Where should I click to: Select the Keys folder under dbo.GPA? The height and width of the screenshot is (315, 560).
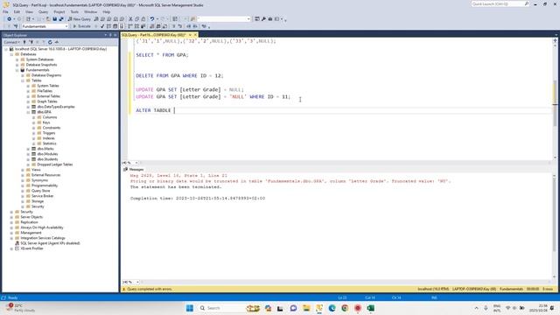(x=46, y=122)
